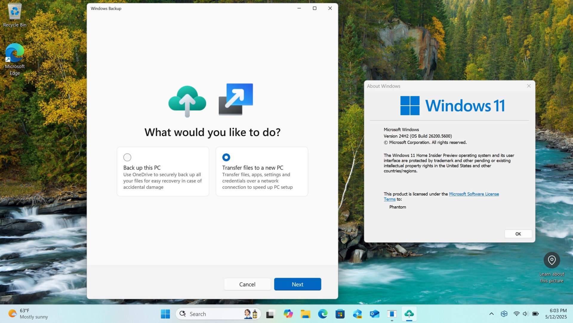This screenshot has width=573, height=323.
Task: Open the Microsoft Store icon
Action: [x=340, y=314]
